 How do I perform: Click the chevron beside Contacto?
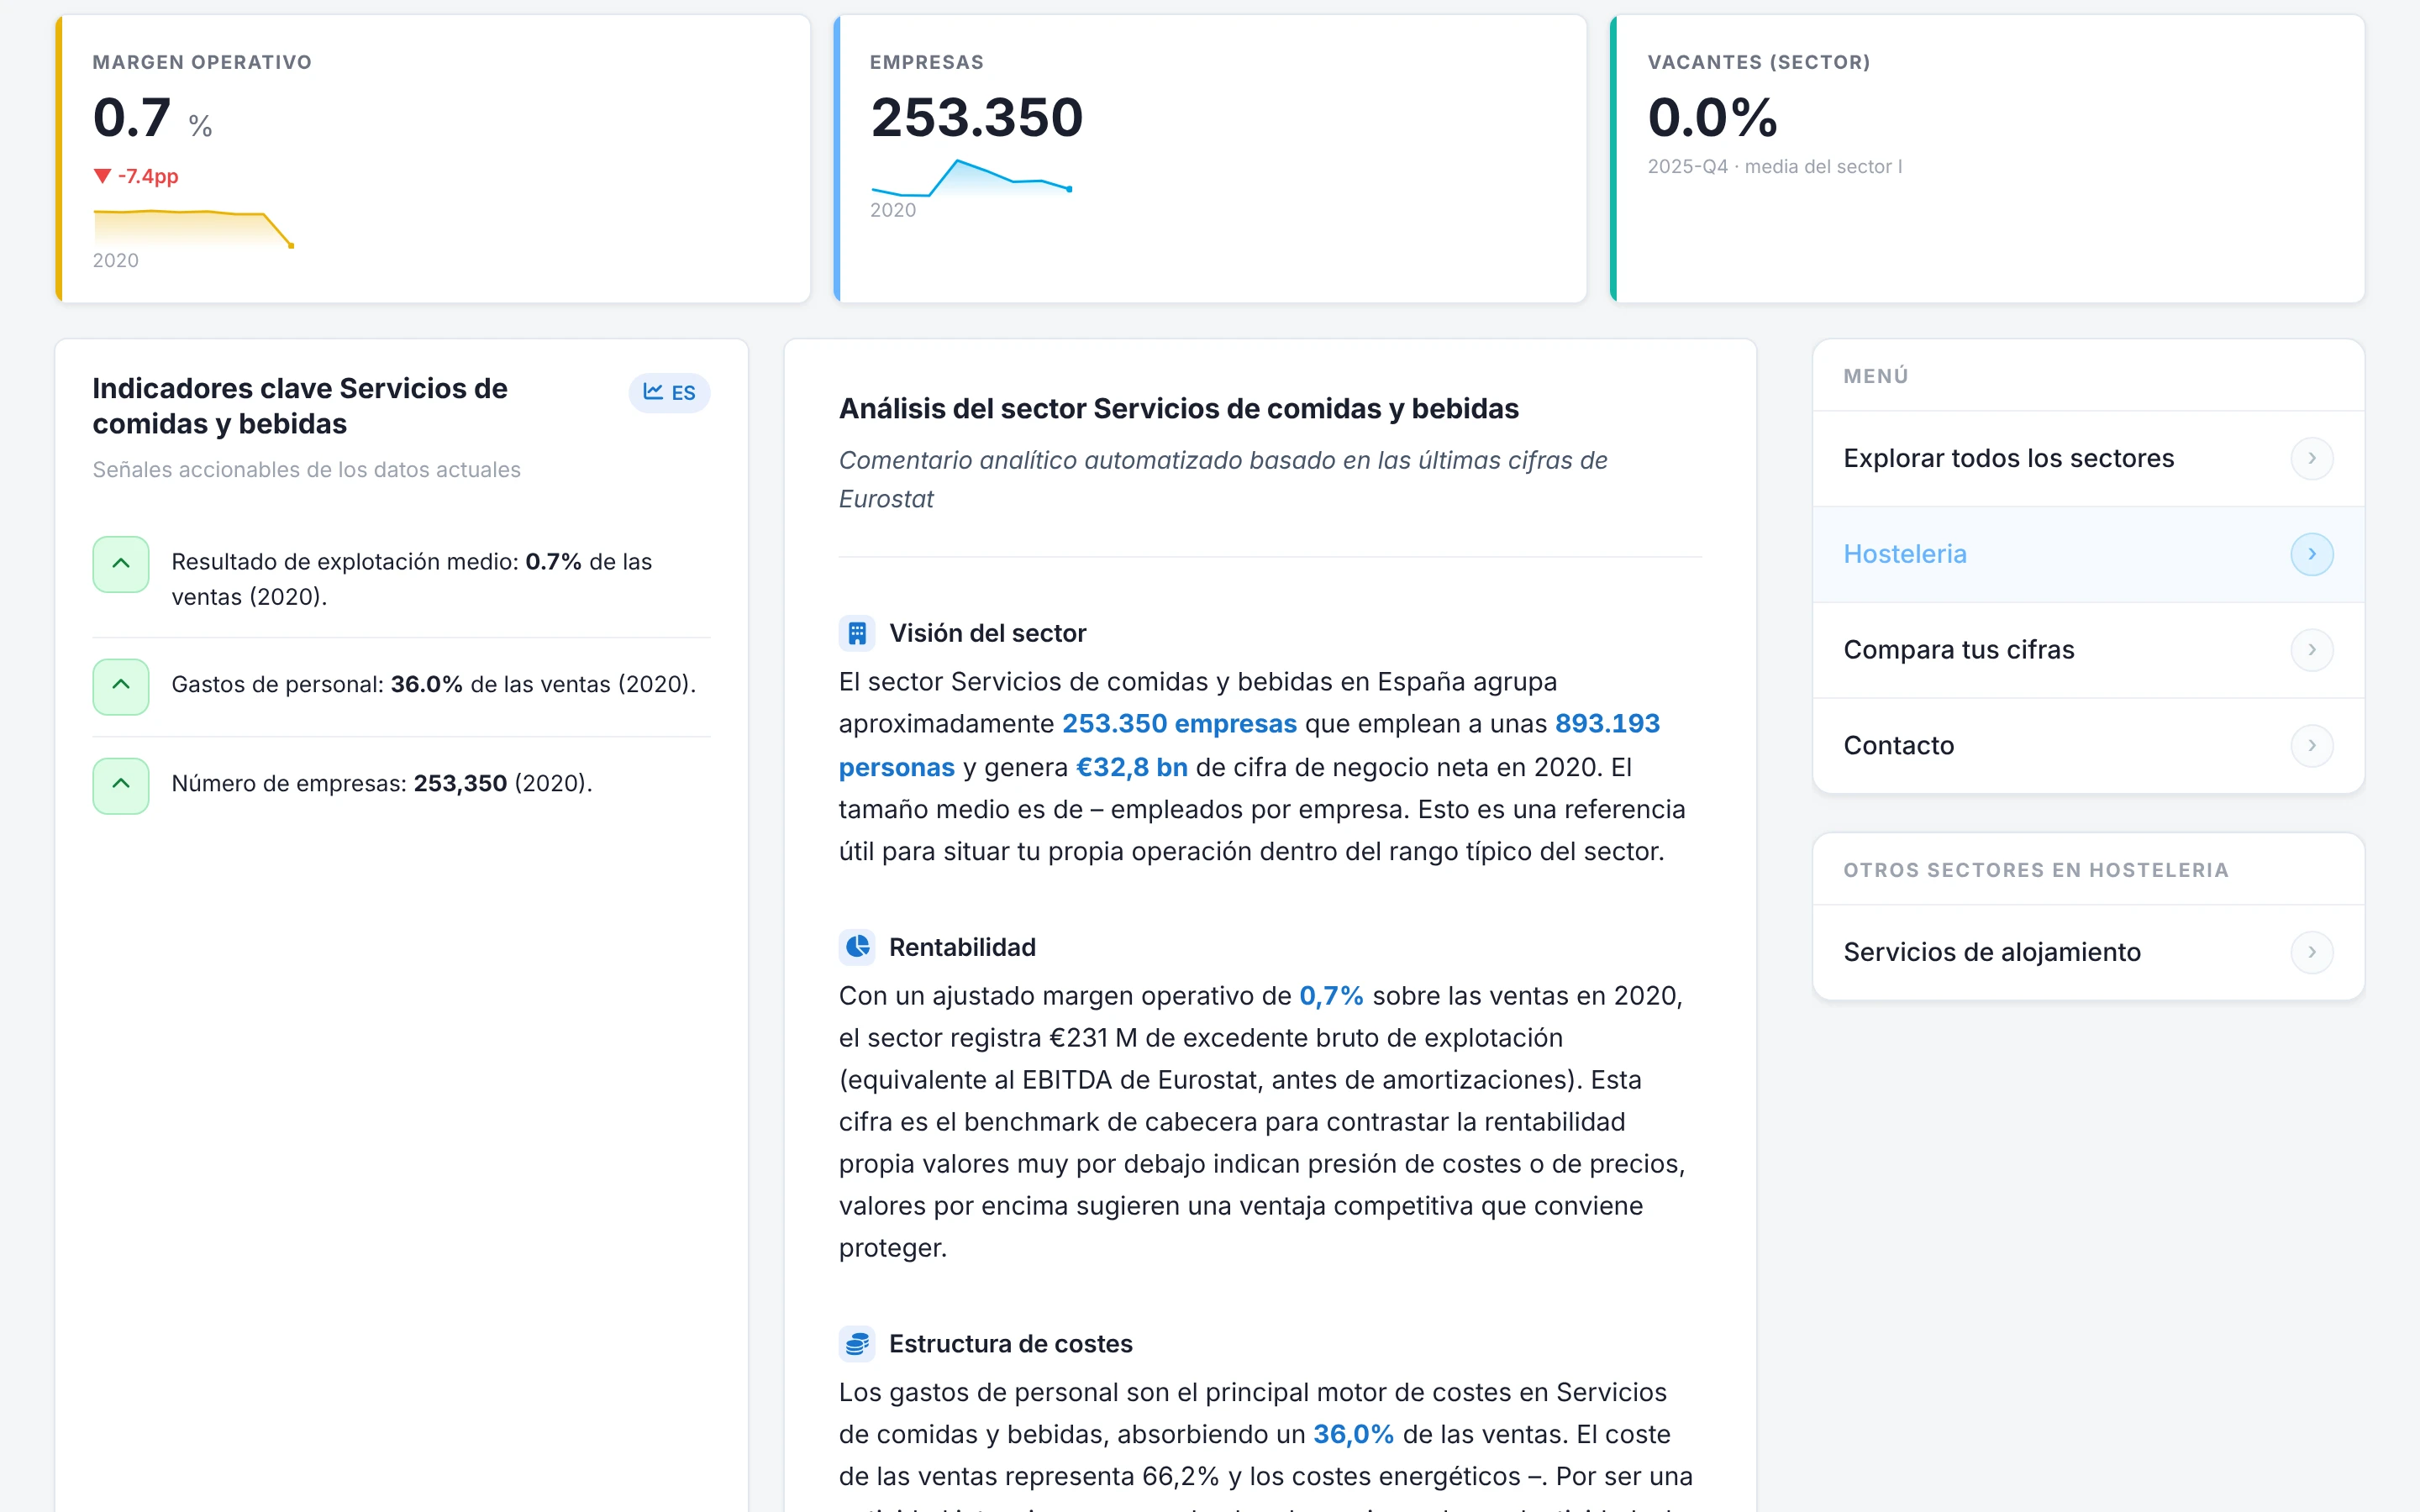[x=2312, y=745]
